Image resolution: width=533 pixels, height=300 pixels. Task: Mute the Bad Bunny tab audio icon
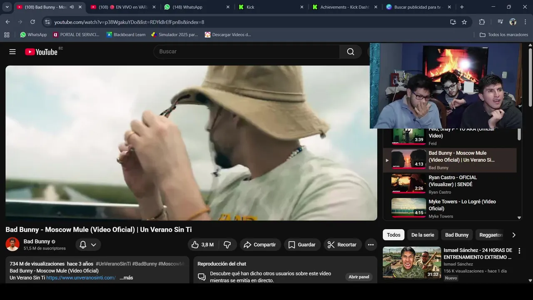click(72, 7)
